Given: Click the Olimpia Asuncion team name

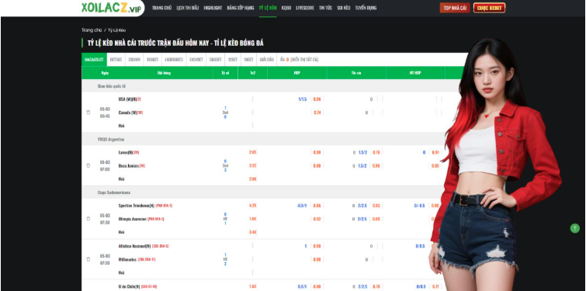Looking at the screenshot, I should pos(132,219).
